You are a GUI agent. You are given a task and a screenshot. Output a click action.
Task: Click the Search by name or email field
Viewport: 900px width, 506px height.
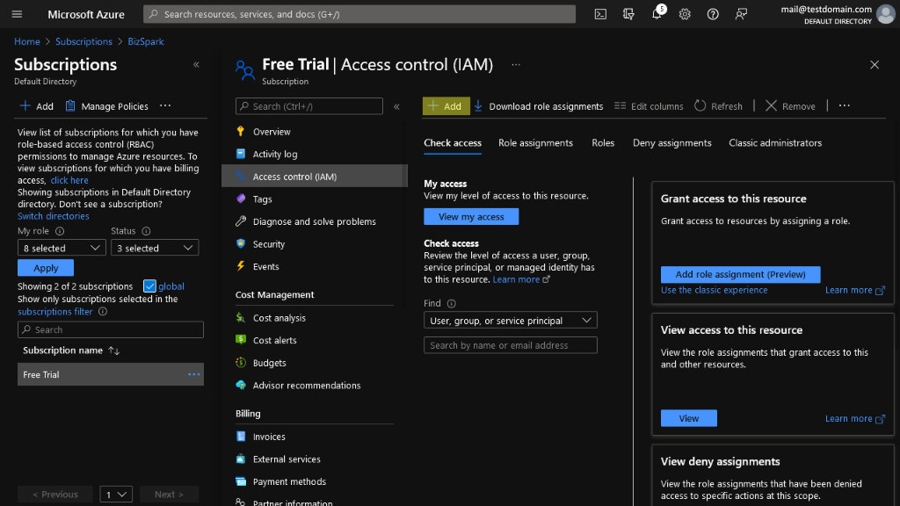(511, 345)
